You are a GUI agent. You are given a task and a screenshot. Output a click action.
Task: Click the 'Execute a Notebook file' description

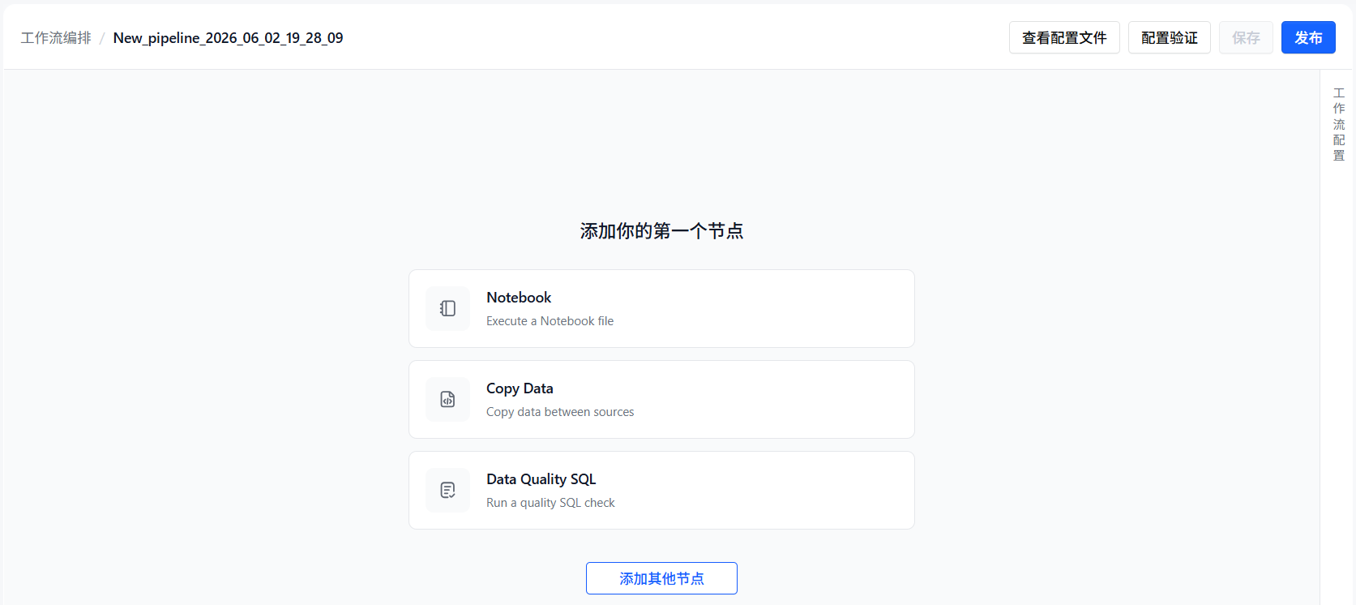coord(550,321)
